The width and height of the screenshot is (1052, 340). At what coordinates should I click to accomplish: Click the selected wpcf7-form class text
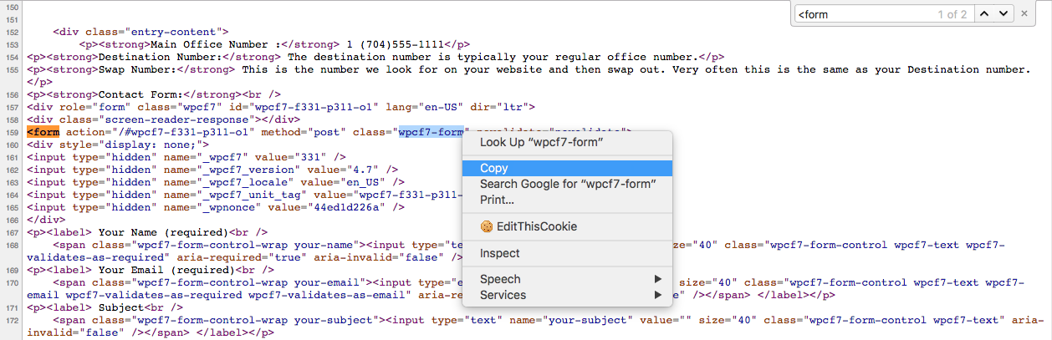[x=431, y=132]
